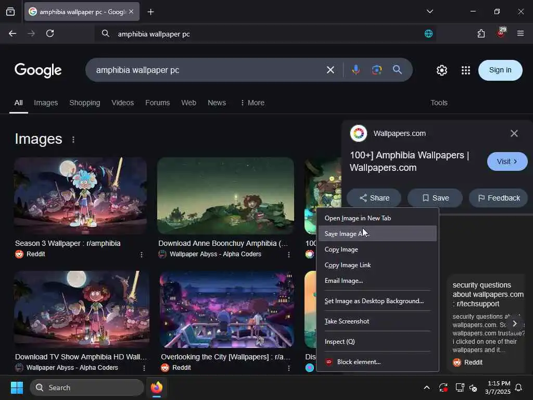Open the Firefox extensions puzzle icon
Image resolution: width=533 pixels, height=400 pixels.
tap(481, 33)
